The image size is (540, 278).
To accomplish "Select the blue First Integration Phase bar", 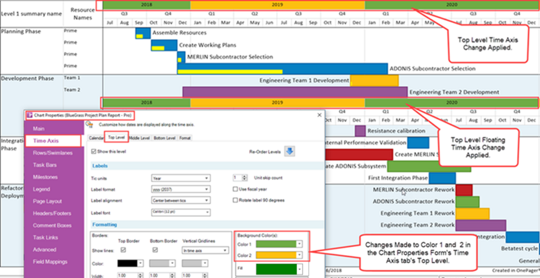I will point(442,178).
